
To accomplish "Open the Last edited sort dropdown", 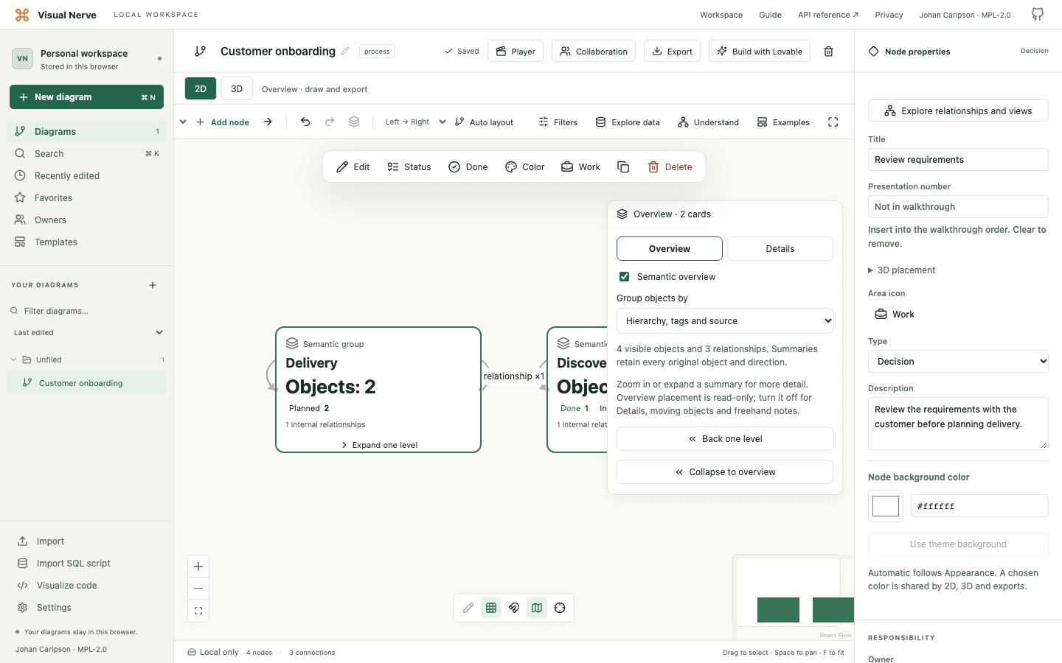I will point(87,332).
